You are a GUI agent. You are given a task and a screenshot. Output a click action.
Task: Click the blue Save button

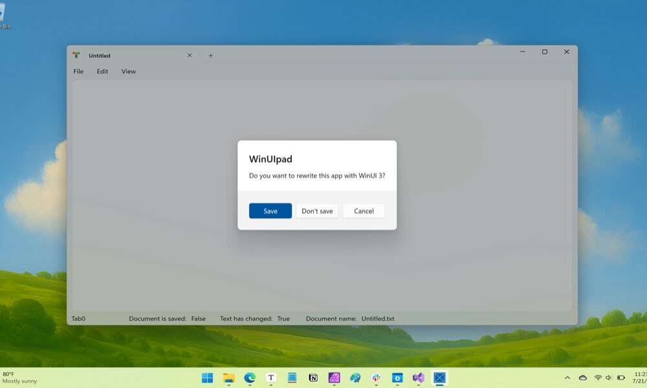270,211
